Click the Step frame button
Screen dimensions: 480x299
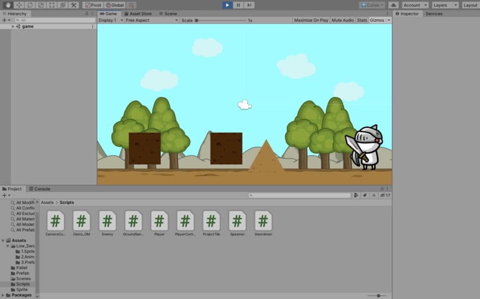(249, 5)
